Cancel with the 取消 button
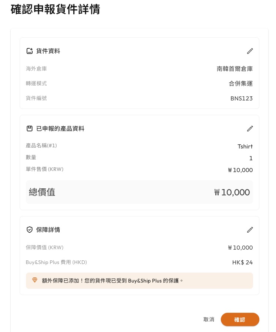276x332 pixels. [209, 319]
